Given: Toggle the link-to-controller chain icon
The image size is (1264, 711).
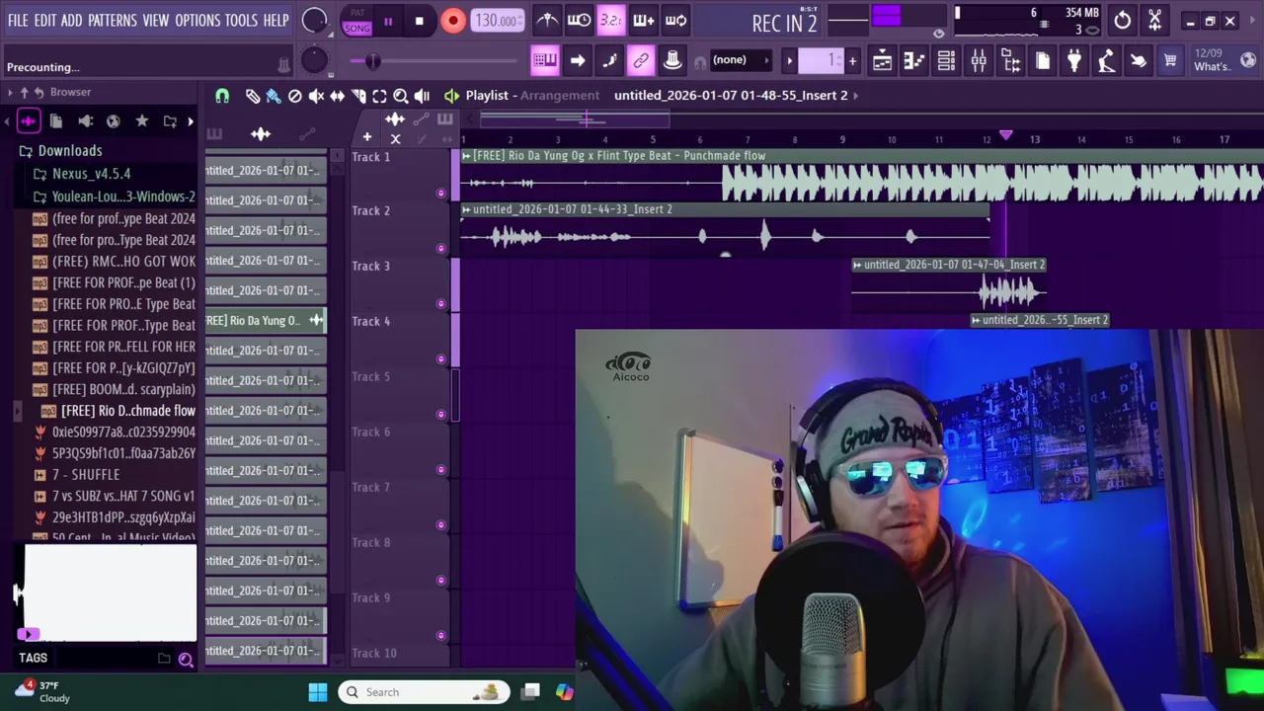Looking at the screenshot, I should pos(641,60).
